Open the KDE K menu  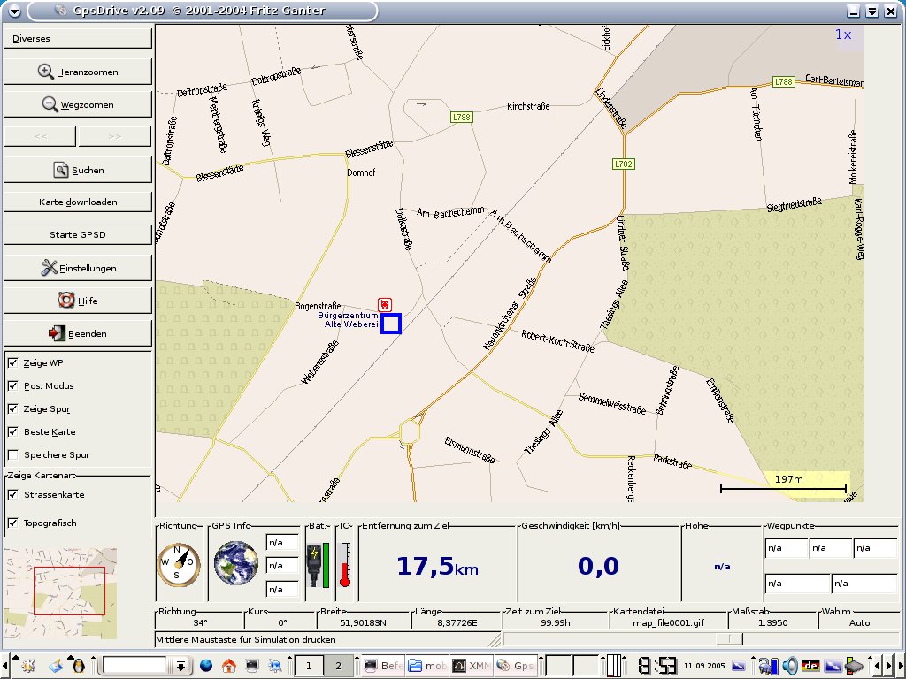click(x=27, y=666)
